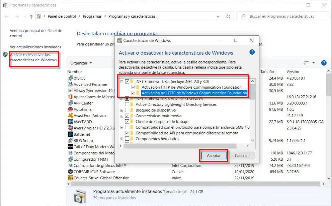The width and height of the screenshot is (332, 206).
Task: Click the features list horizontal scrollbar
Action: [180, 146]
